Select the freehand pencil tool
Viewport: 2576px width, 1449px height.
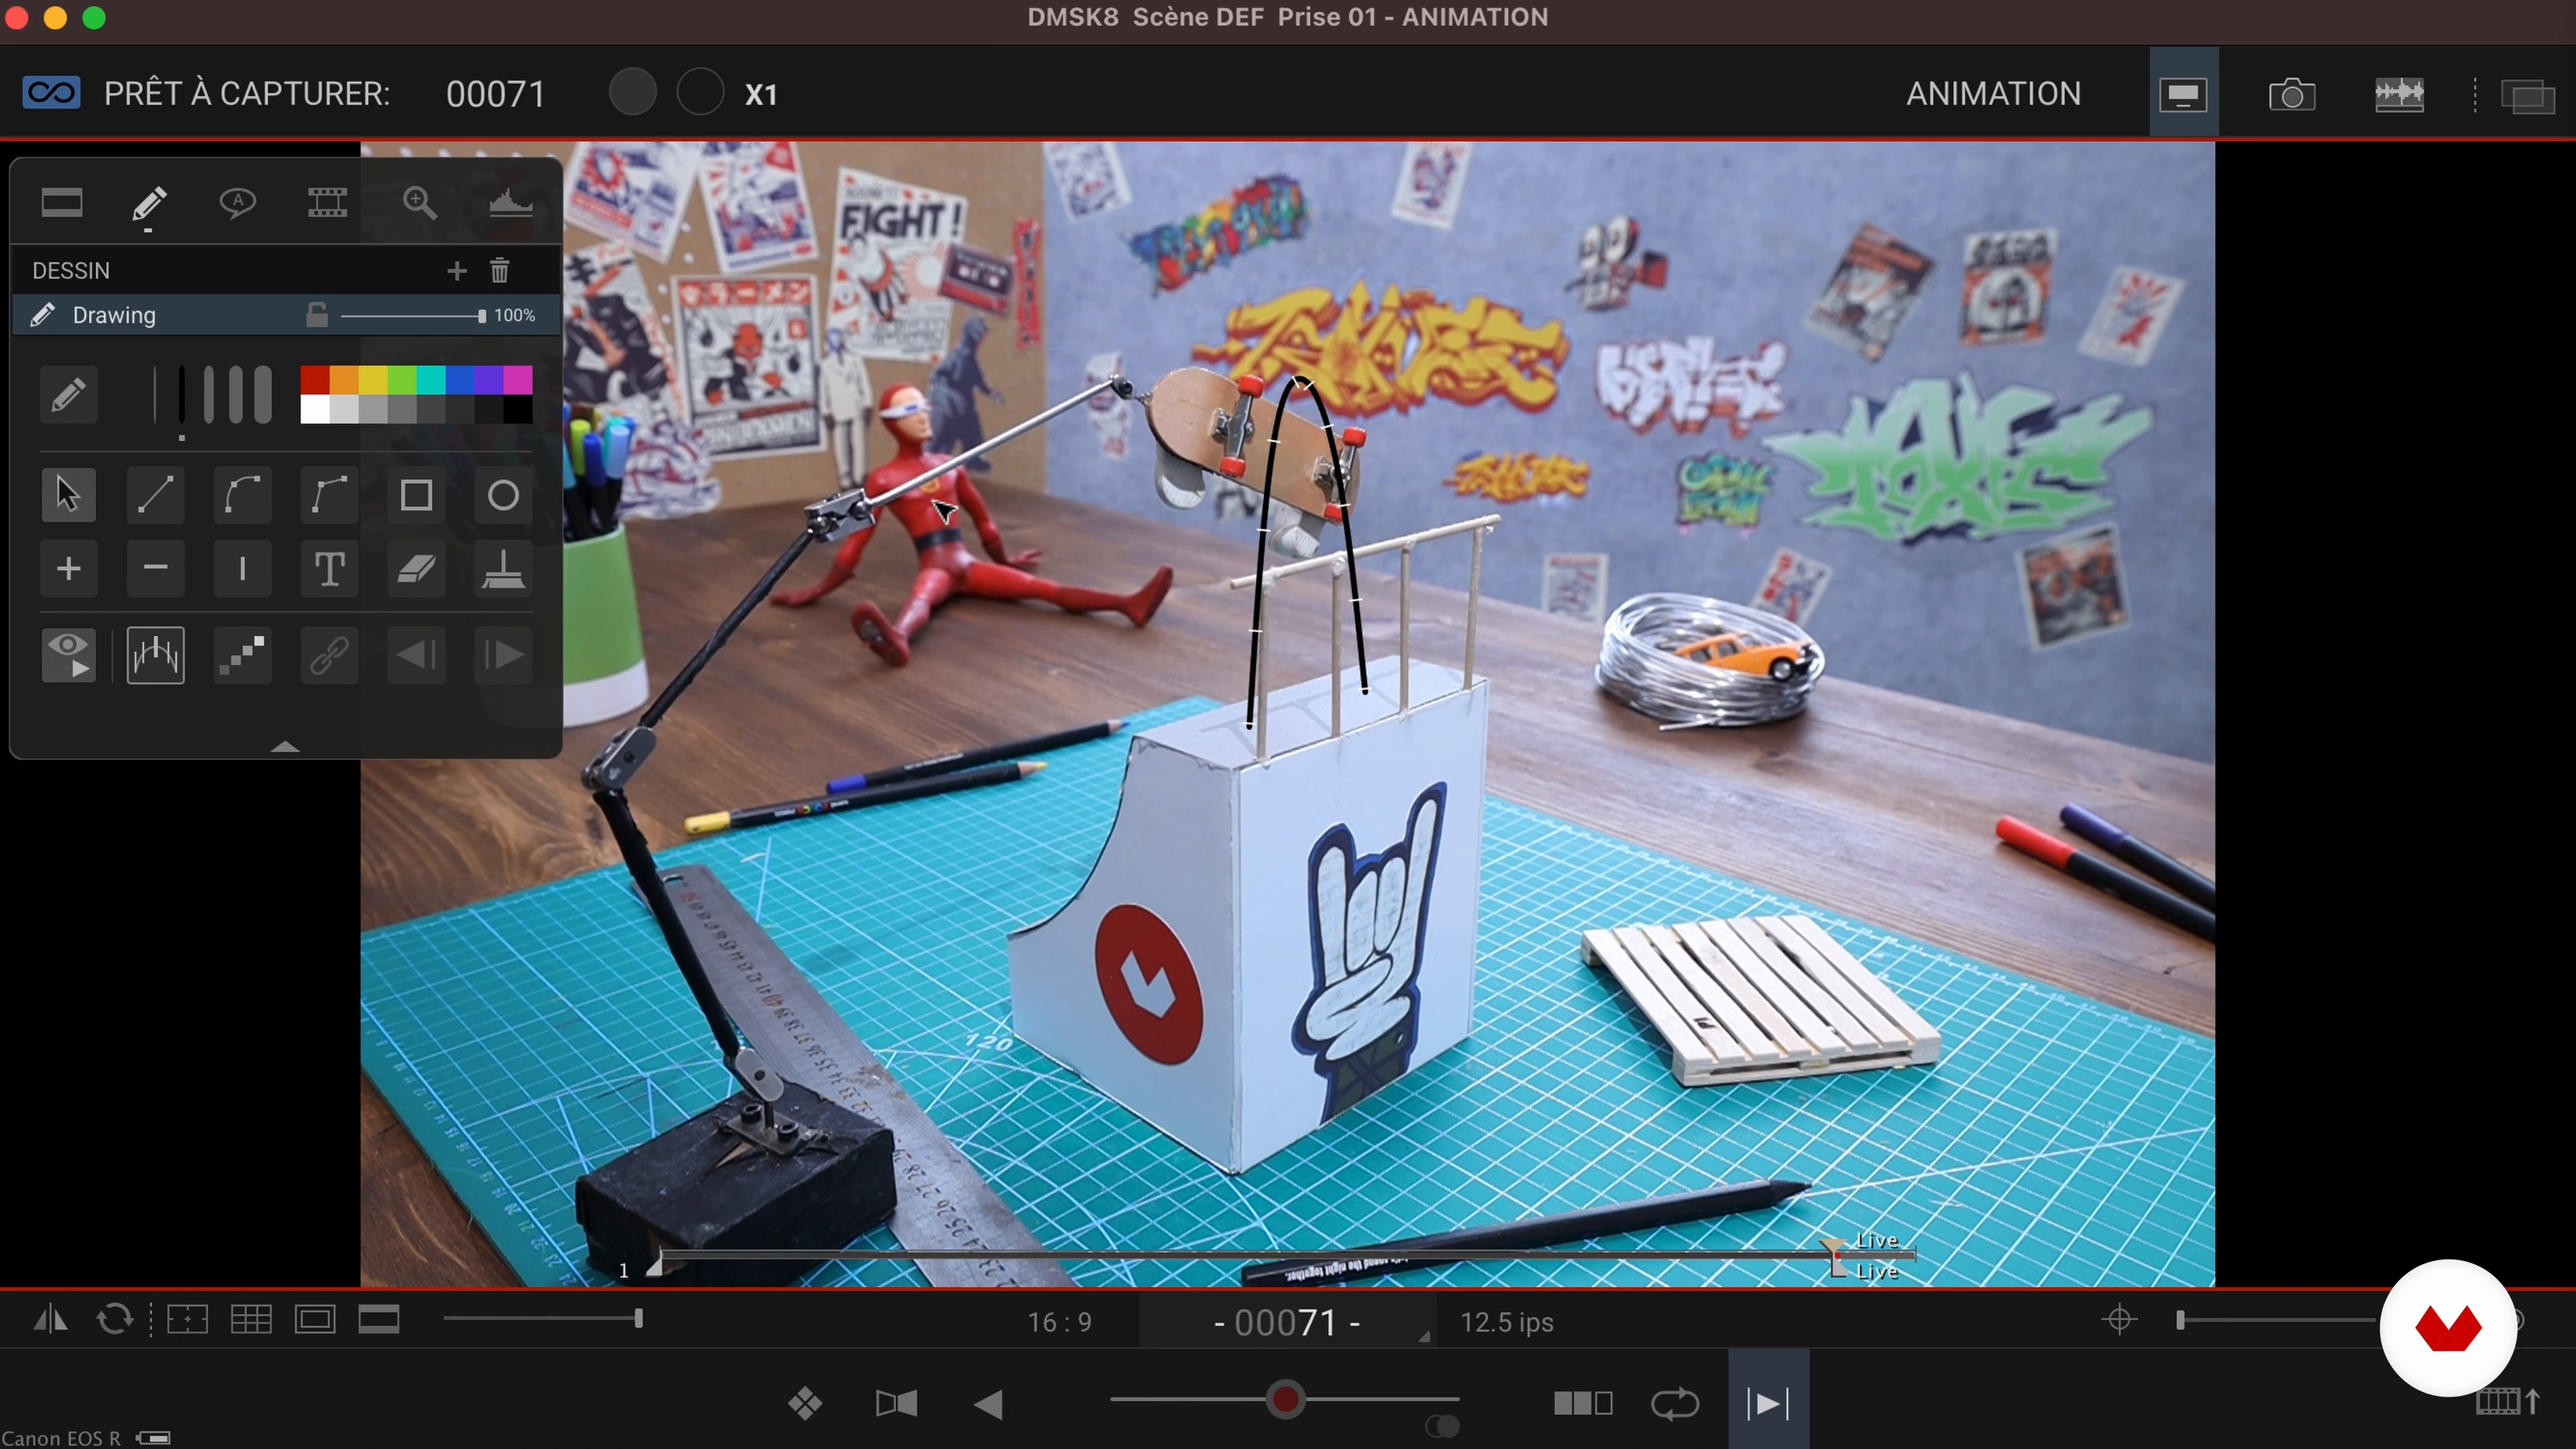pyautogui.click(x=68, y=395)
